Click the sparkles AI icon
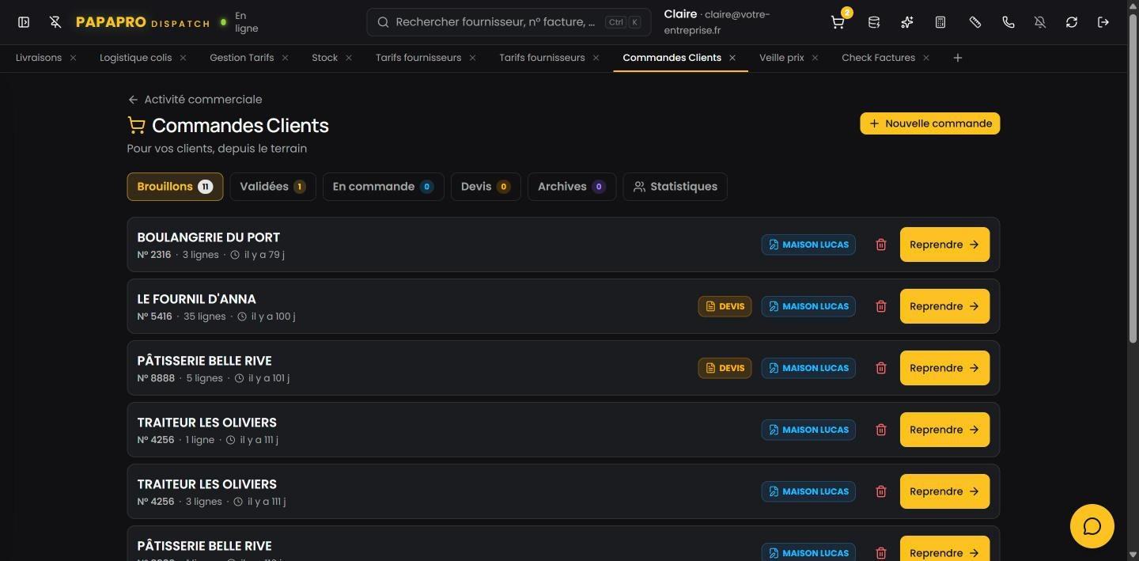This screenshot has height=561, width=1139. tap(907, 22)
